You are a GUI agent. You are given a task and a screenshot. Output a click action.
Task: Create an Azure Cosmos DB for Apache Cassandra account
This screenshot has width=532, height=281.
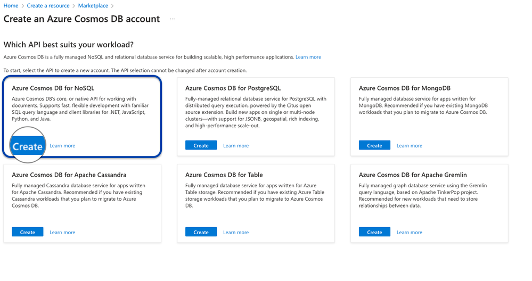coord(28,232)
